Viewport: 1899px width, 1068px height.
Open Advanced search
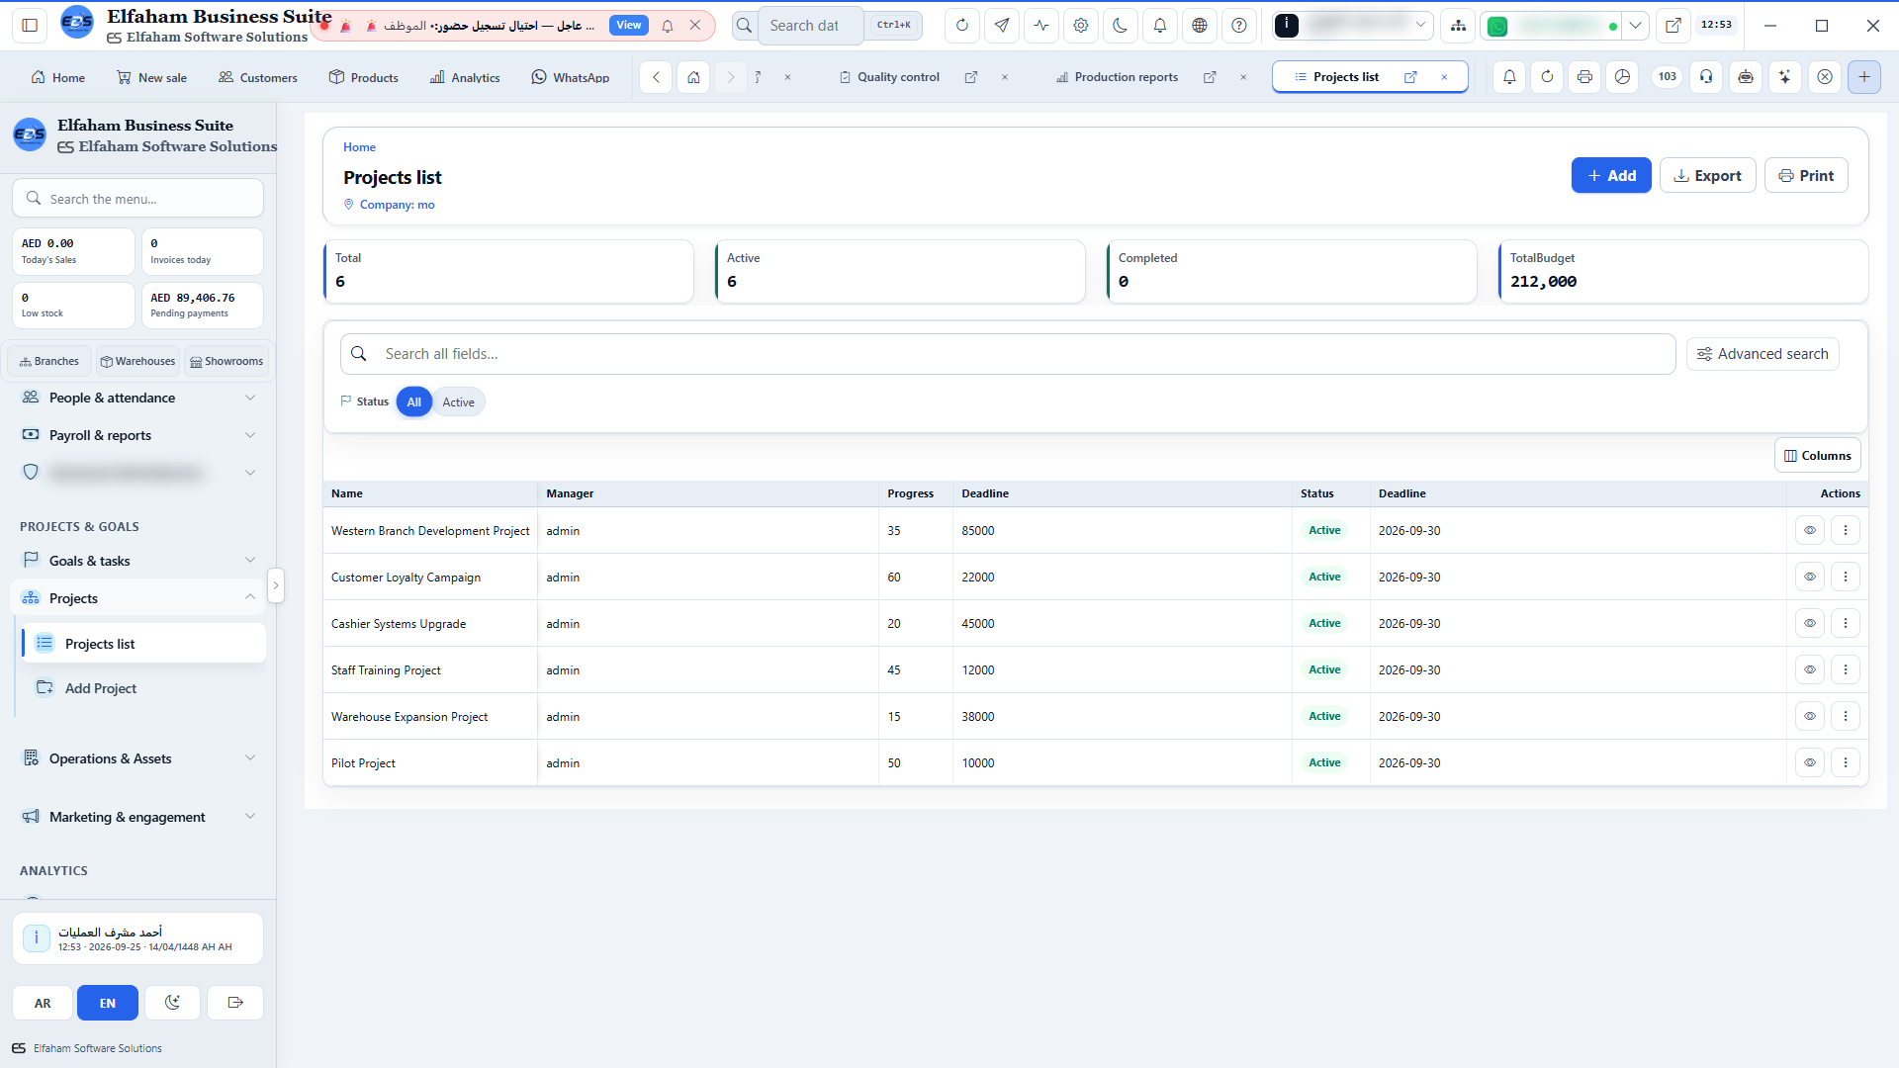point(1763,354)
